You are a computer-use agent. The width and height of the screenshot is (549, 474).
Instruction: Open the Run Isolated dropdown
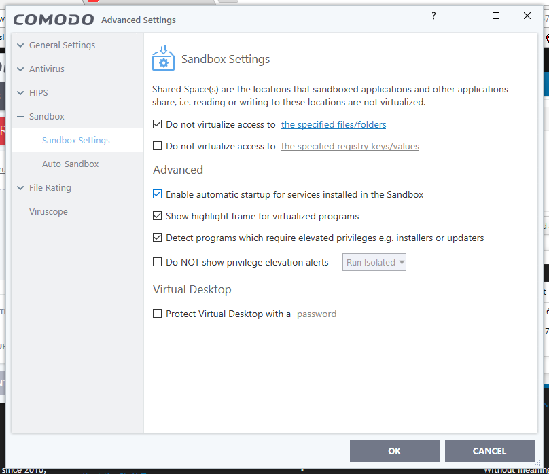coord(374,262)
